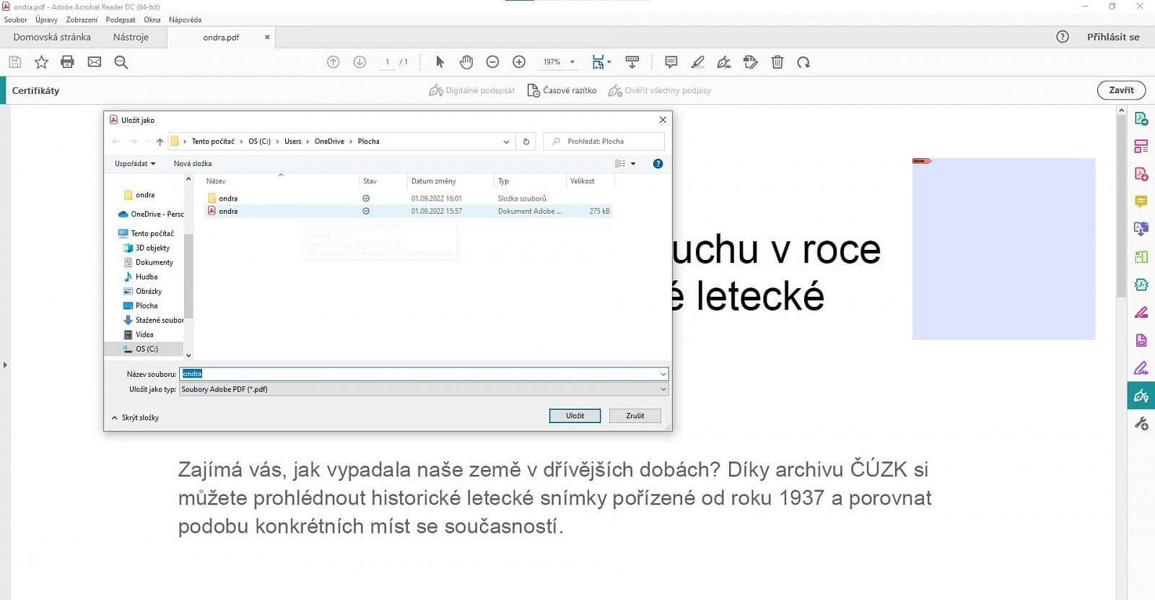This screenshot has height=600, width=1155.
Task: Select OS (C:) drive in tree
Action: [147, 349]
